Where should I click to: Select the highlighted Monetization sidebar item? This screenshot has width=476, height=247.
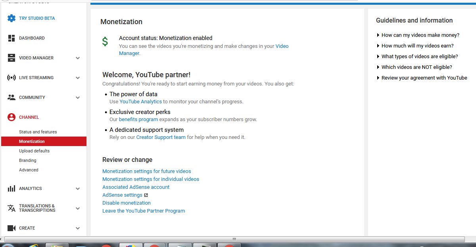tap(44, 141)
